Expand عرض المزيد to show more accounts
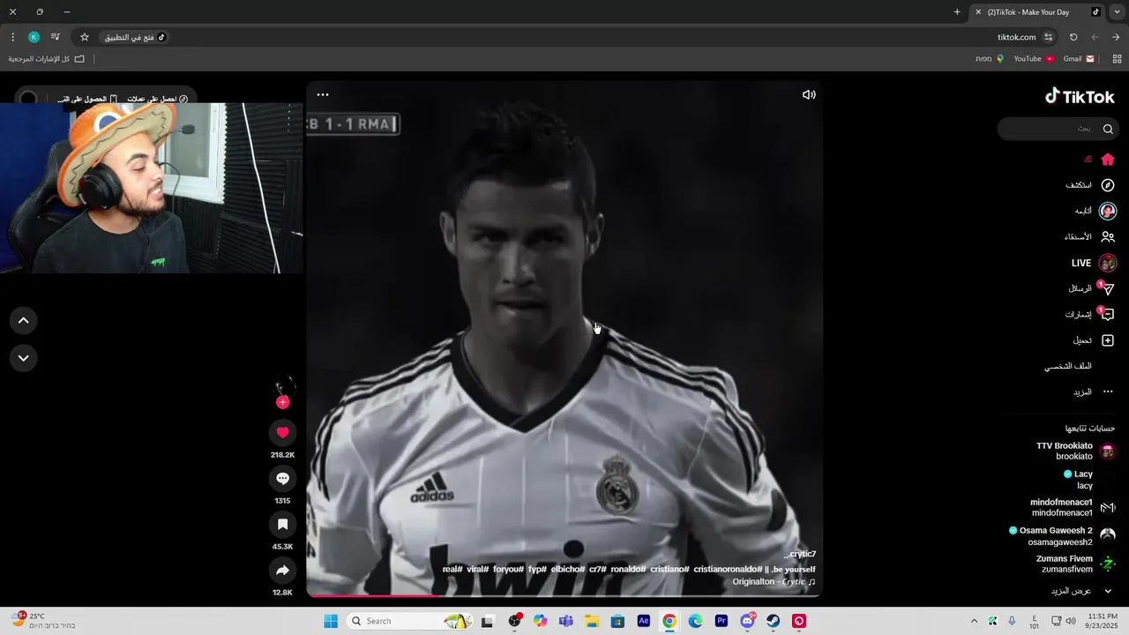 [1081, 591]
